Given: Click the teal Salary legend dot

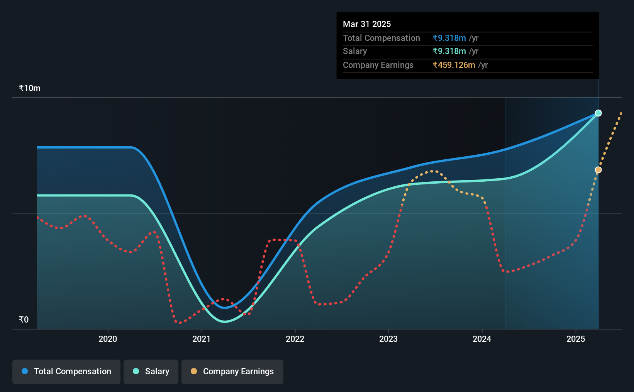Looking at the screenshot, I should click(x=136, y=371).
